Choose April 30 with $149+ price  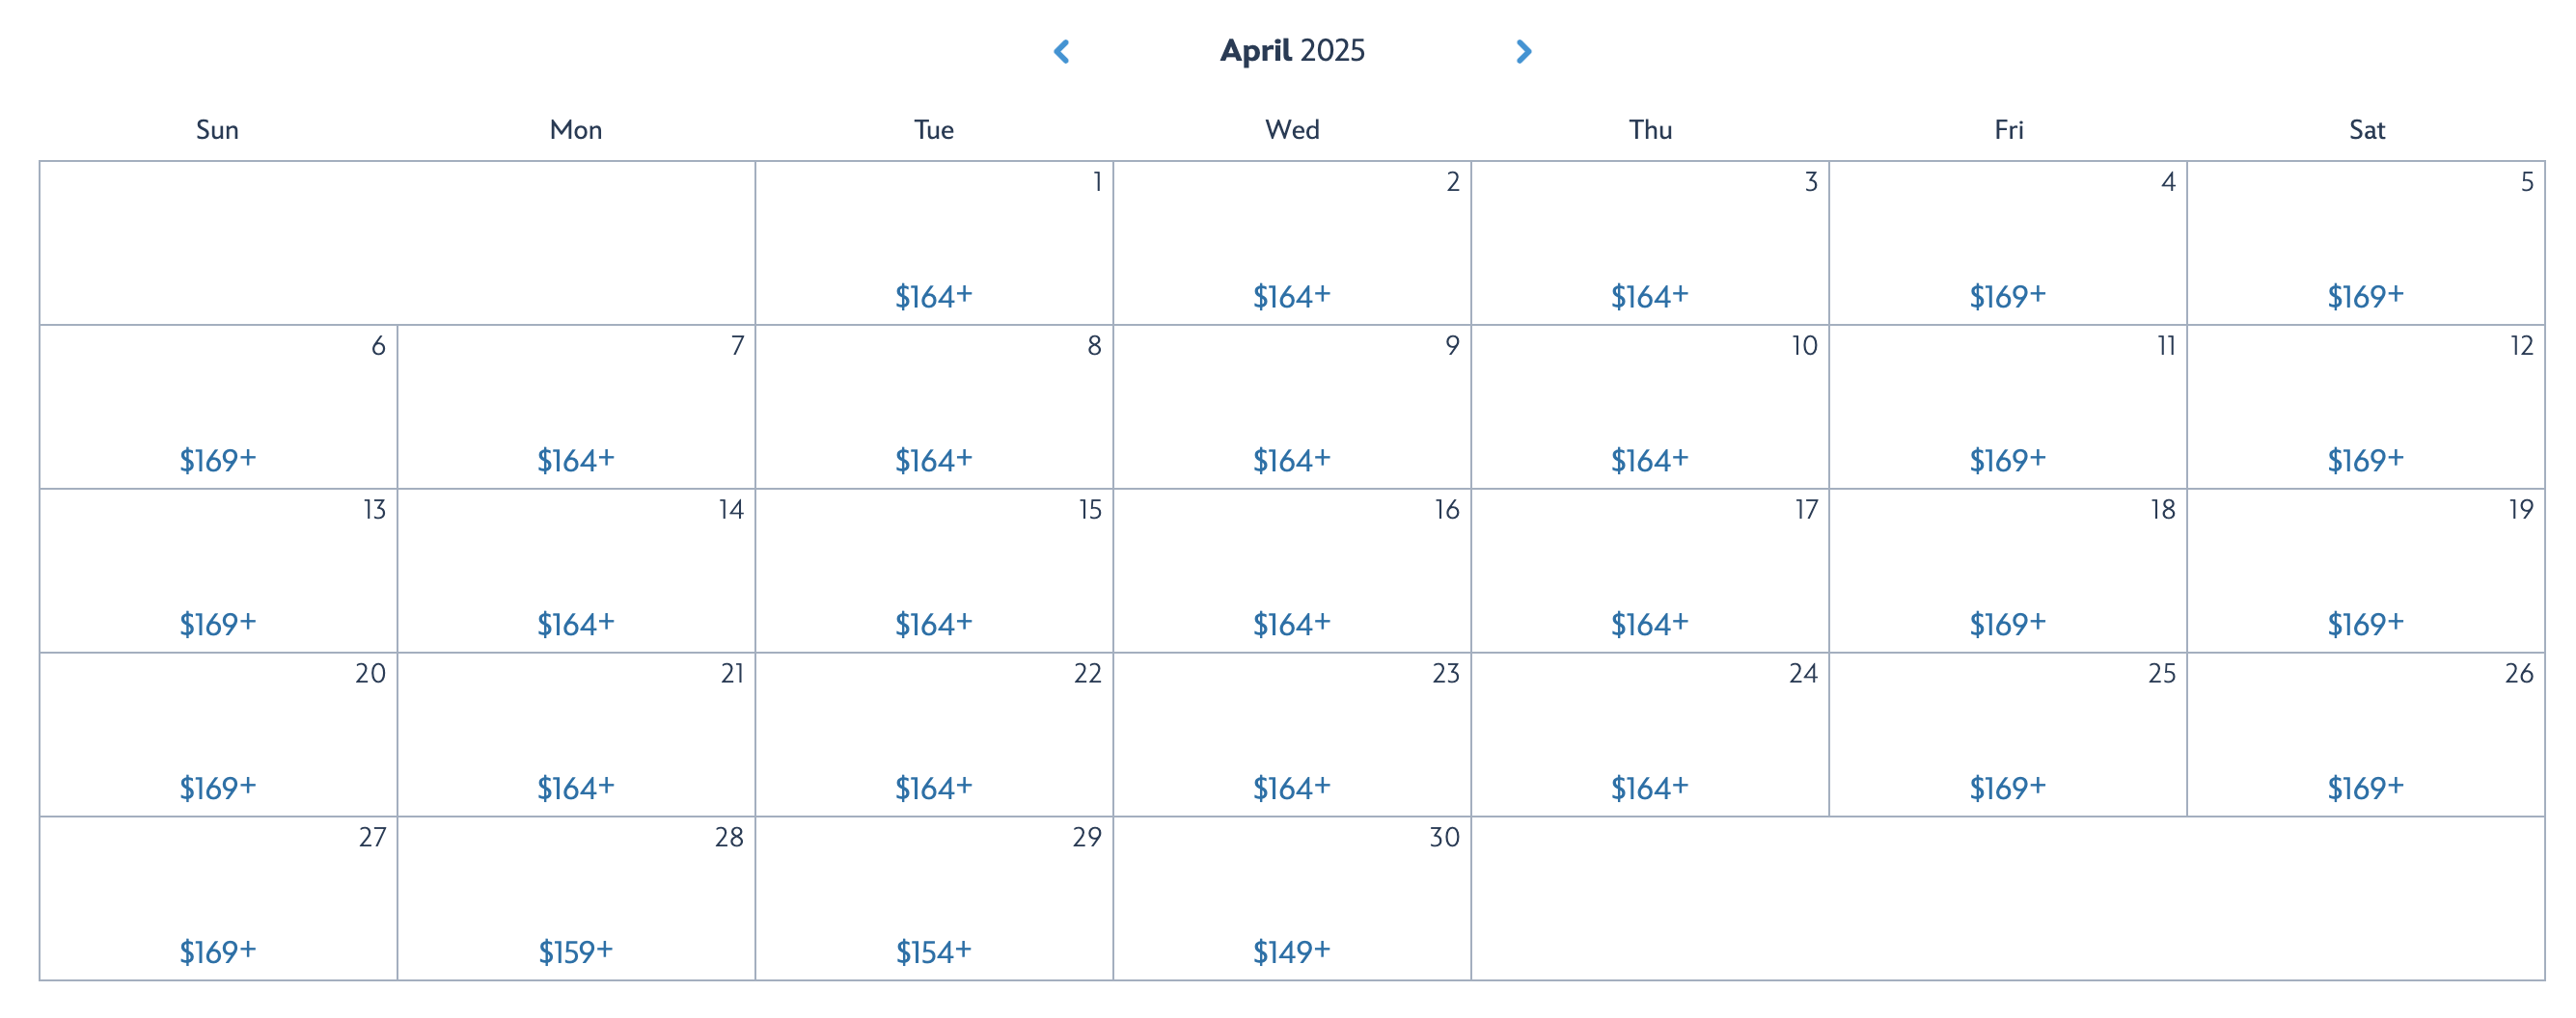tap(1291, 951)
